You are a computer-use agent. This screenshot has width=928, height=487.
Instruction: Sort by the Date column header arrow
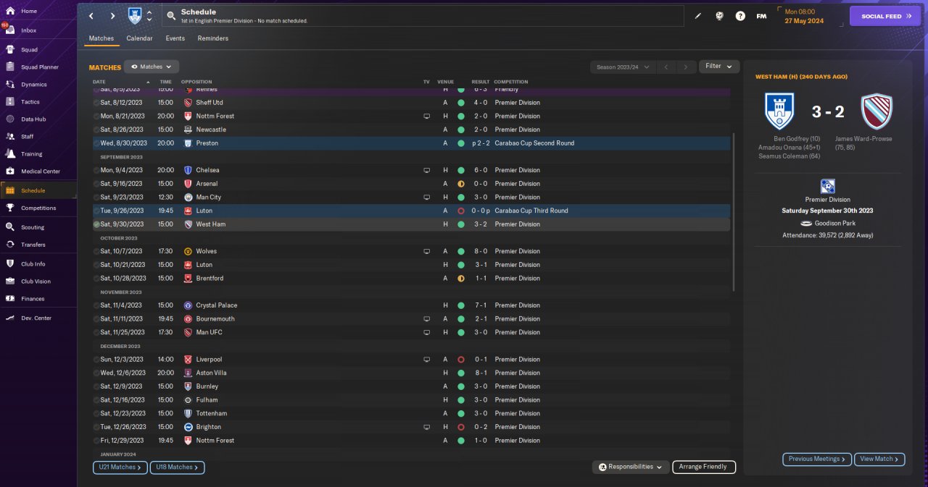[x=149, y=82]
